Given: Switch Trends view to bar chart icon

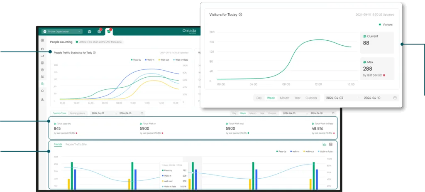Looking at the screenshot, I should pos(324,144).
